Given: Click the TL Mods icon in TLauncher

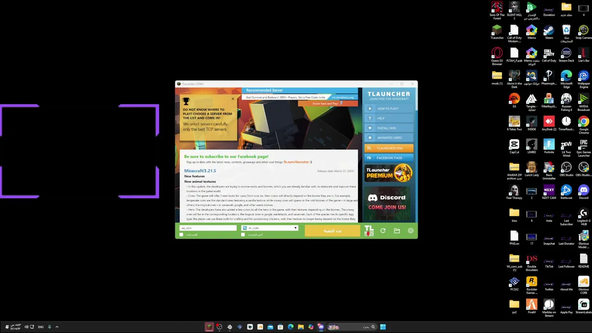Looking at the screenshot, I should tap(369, 231).
